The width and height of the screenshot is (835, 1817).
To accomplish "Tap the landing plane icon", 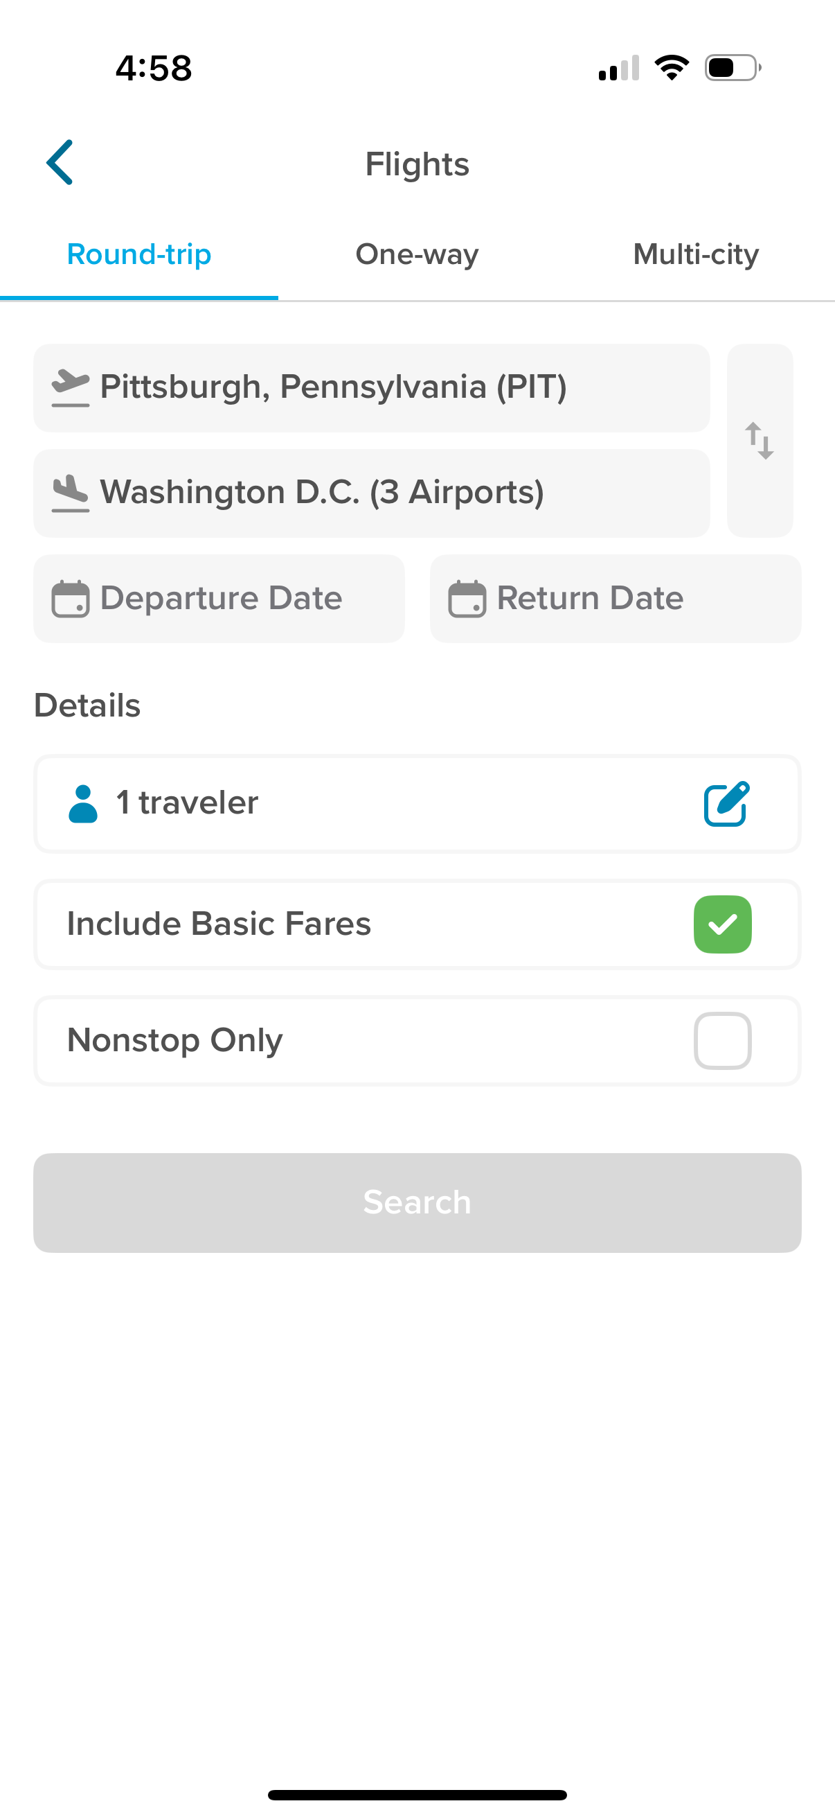I will click(x=71, y=493).
